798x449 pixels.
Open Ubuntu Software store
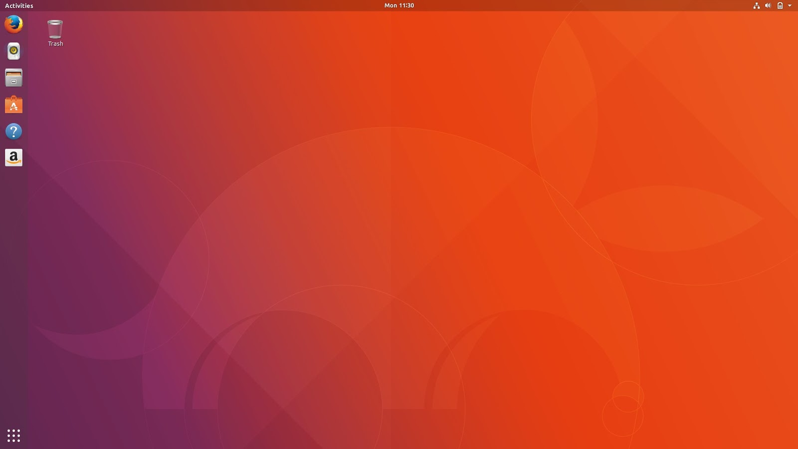click(13, 105)
